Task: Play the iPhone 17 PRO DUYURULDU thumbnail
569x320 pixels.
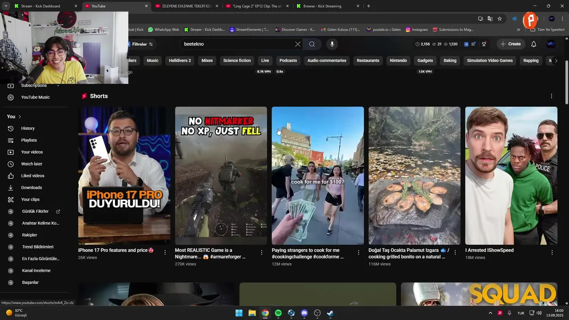Action: point(124,176)
